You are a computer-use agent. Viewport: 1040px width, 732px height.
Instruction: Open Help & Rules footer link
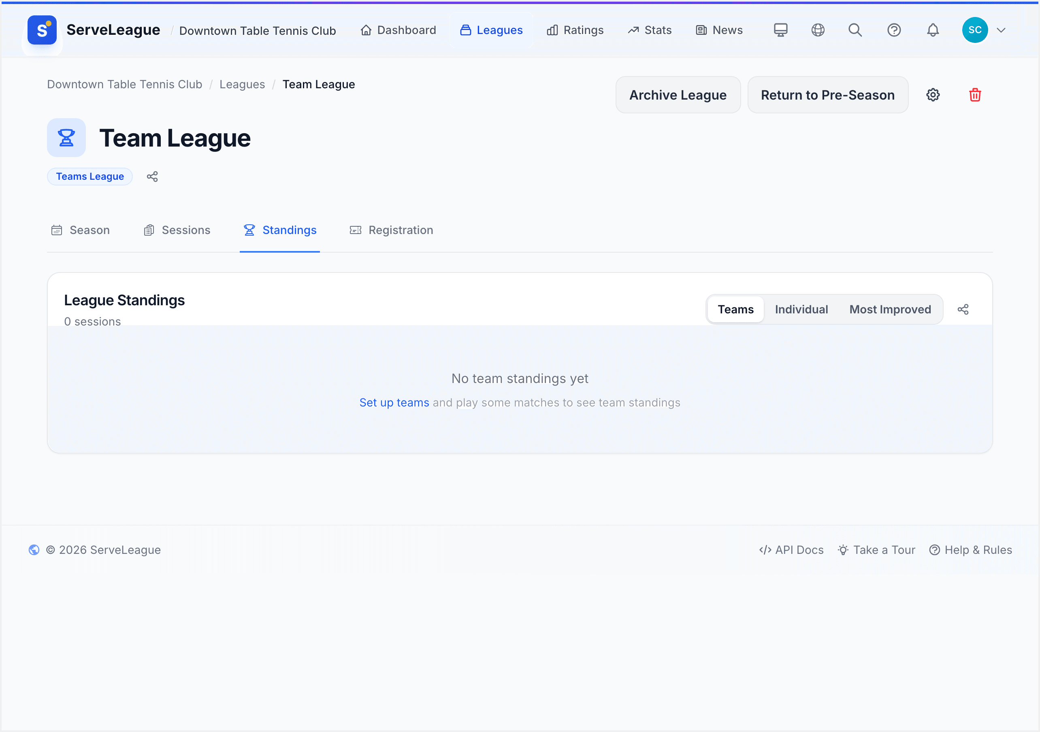[970, 550]
